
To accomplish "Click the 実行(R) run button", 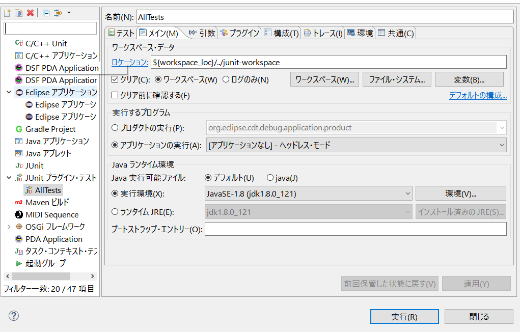I will click(x=404, y=317).
